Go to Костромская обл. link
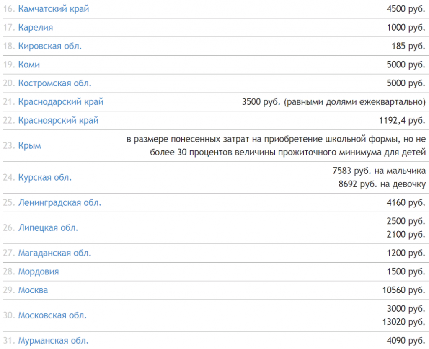Screen dimensions: 429x349 click(54, 83)
